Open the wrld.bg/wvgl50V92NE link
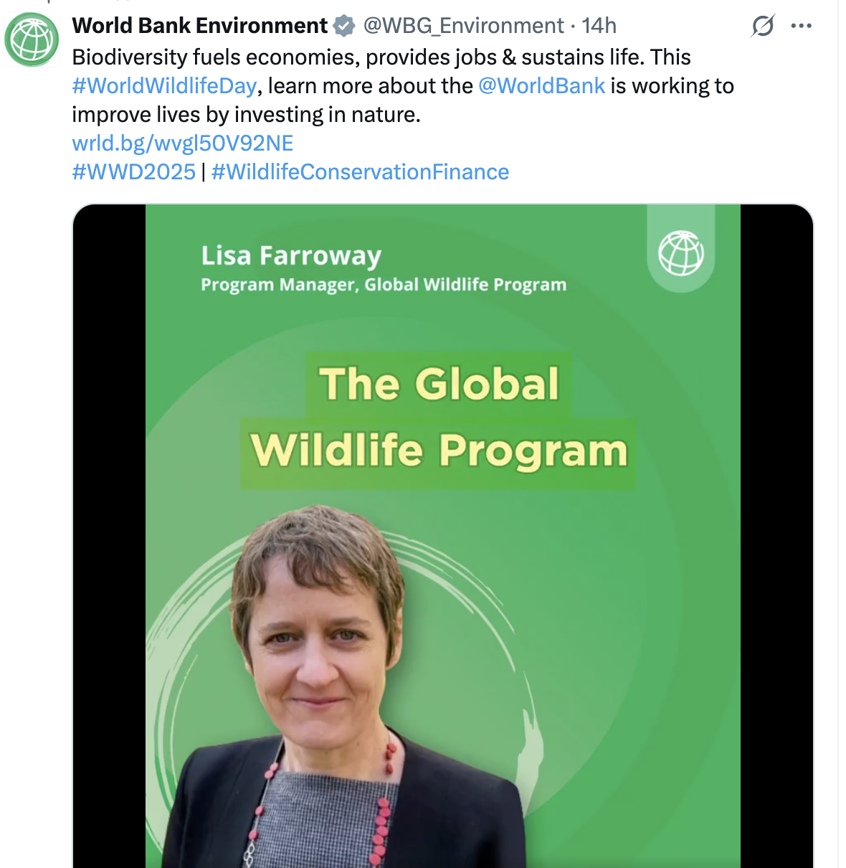Image resolution: width=846 pixels, height=868 pixels. (x=183, y=143)
